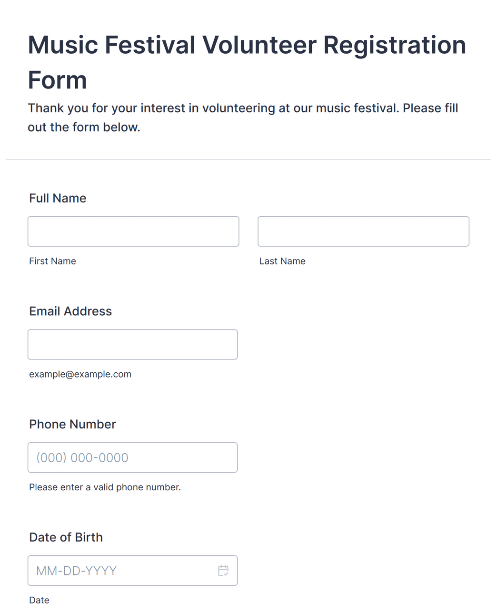This screenshot has height=611, width=497.
Task: Click the thank you description paragraph
Action: [x=243, y=117]
